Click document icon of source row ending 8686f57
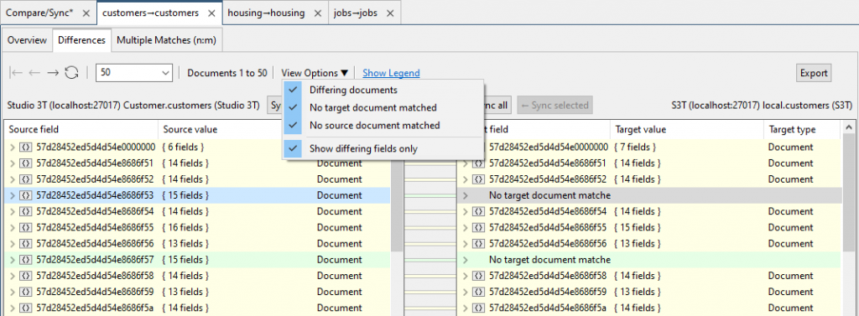Screen dimensions: 859x316 pos(26,260)
